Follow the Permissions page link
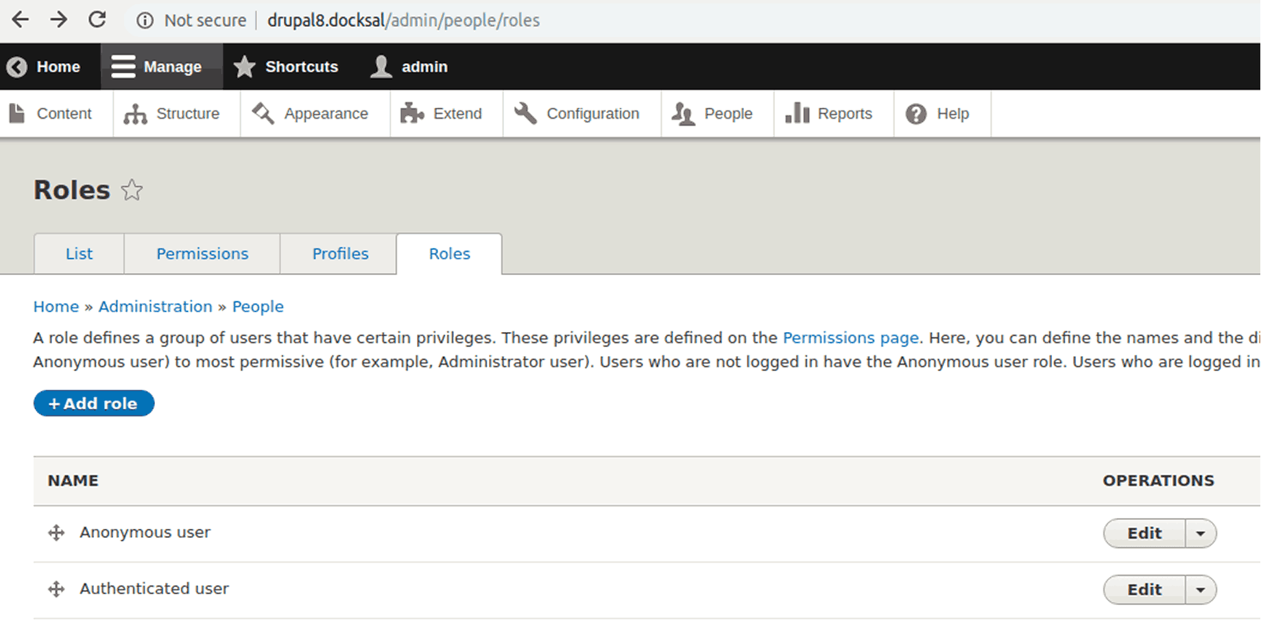Screen dimensions: 1261x625 coord(851,338)
